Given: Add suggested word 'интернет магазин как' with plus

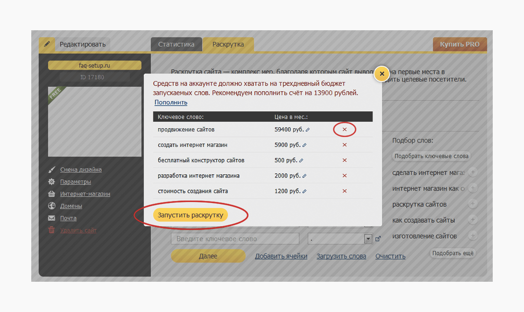Looking at the screenshot, I should click(x=473, y=188).
